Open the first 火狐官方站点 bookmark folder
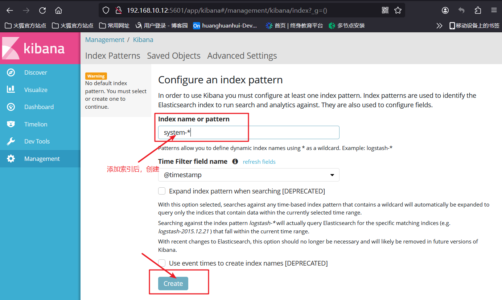The width and height of the screenshot is (502, 300). coord(25,26)
